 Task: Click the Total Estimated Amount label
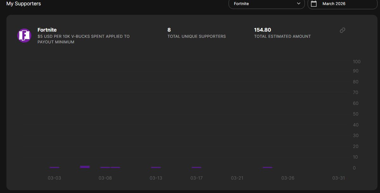click(282, 36)
